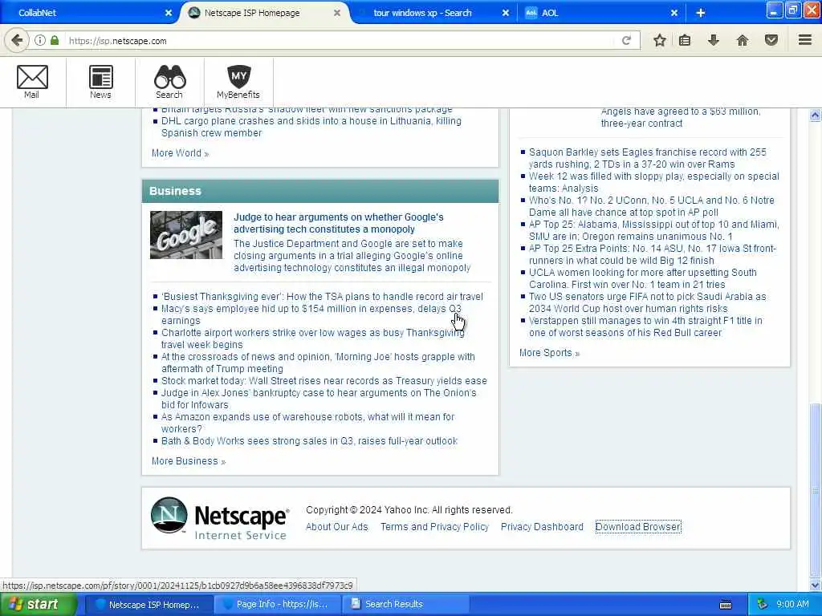This screenshot has height=616, width=822.
Task: Close the Netscape ISP Homepage tab
Action: [x=337, y=13]
